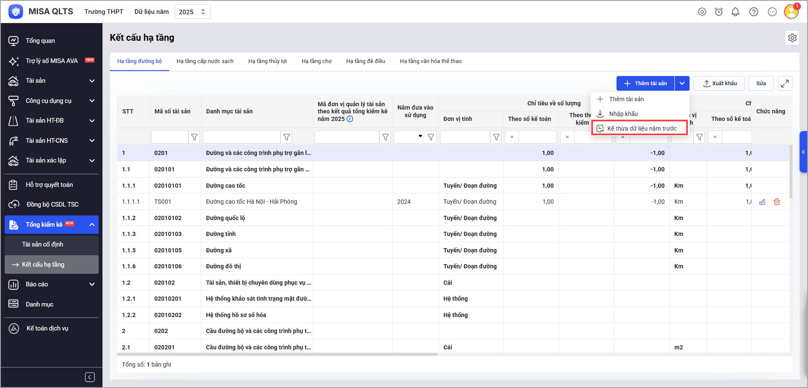
Task: Click the Xuất khẩu button
Action: 720,84
